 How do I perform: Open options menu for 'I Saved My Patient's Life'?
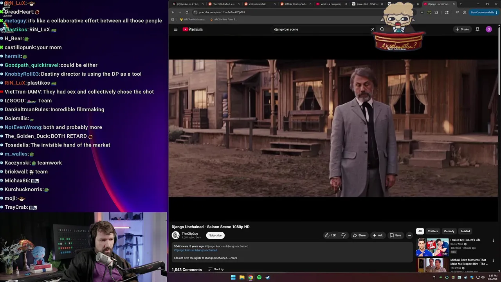click(493, 240)
